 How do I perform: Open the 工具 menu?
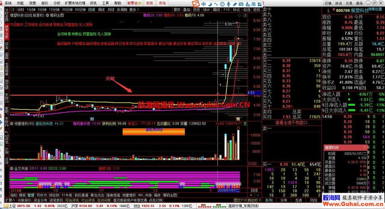(105, 3)
